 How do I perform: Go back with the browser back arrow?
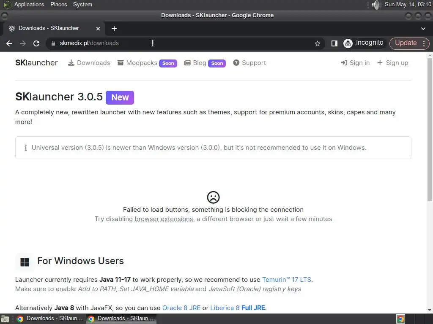click(9, 43)
